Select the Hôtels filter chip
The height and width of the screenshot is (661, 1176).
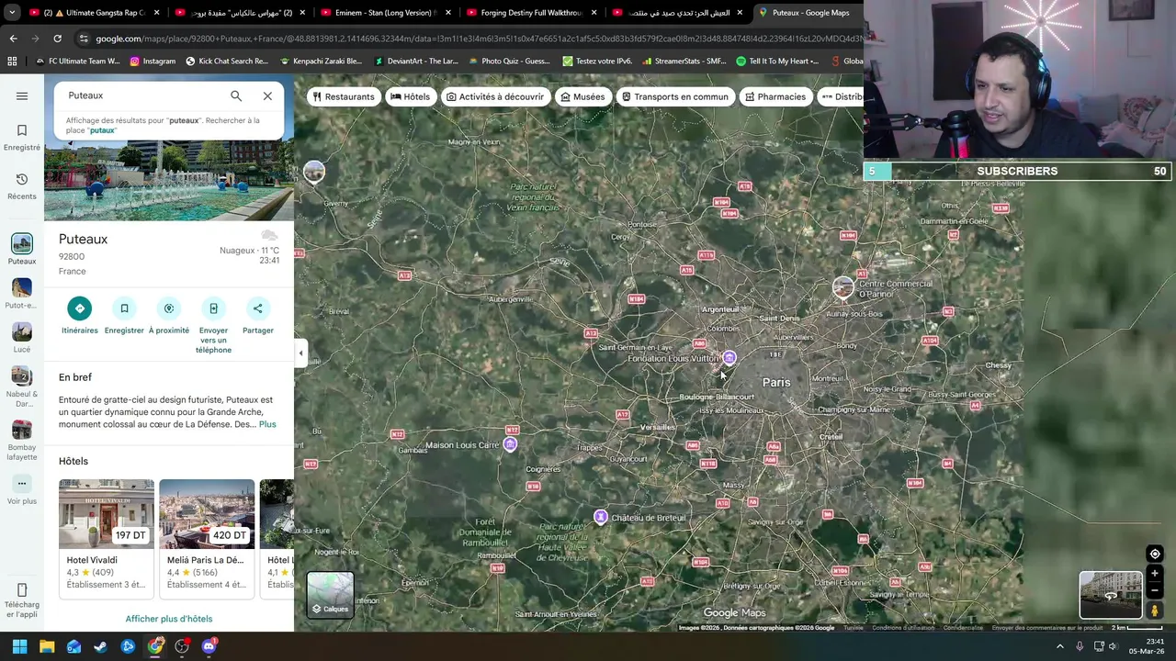tap(411, 96)
